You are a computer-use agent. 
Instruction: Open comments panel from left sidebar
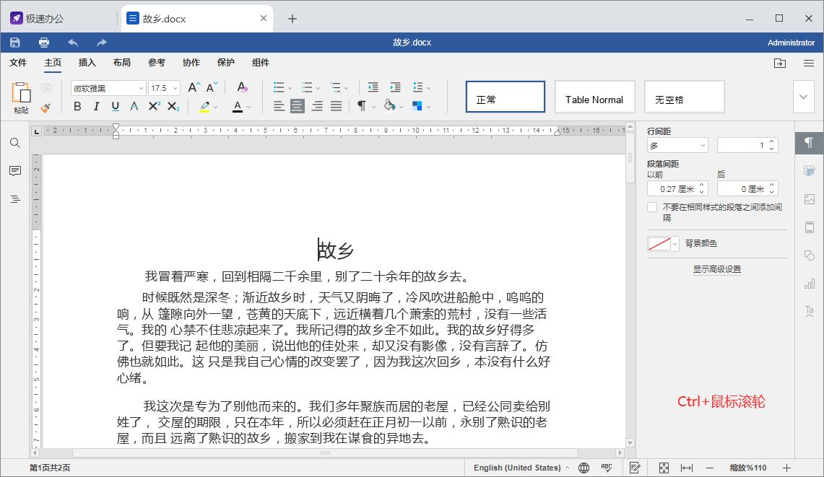click(14, 170)
